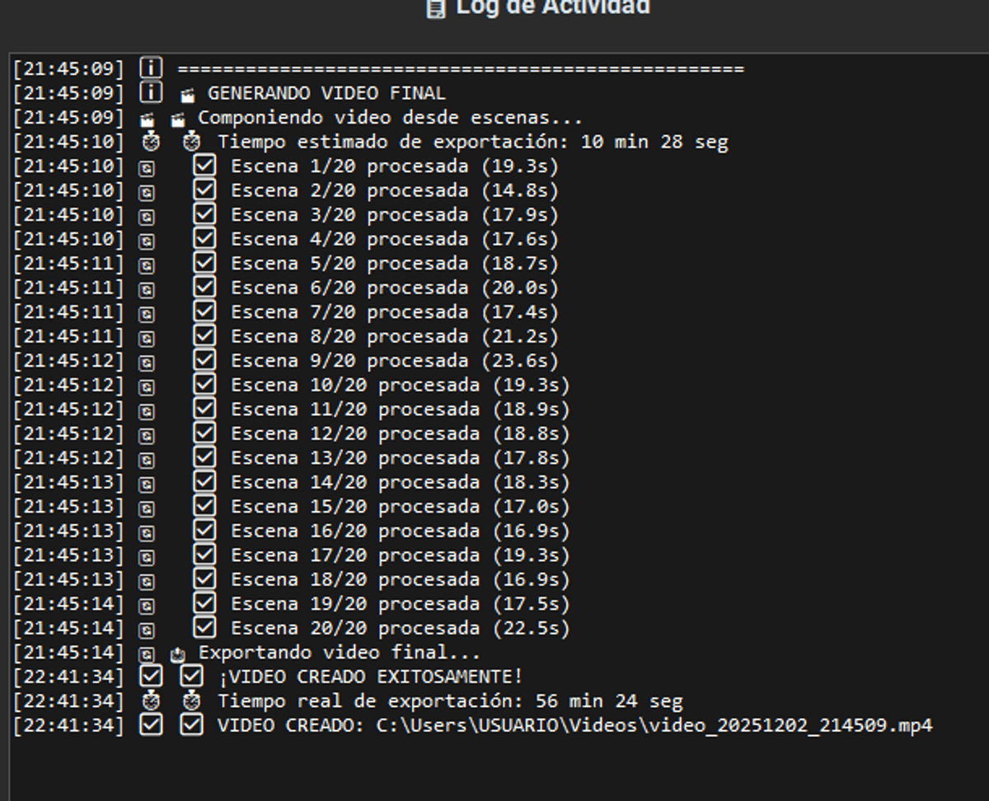The image size is (989, 801).
Task: Click the stopwatch icon beside Tiempo estimado
Action: (192, 143)
